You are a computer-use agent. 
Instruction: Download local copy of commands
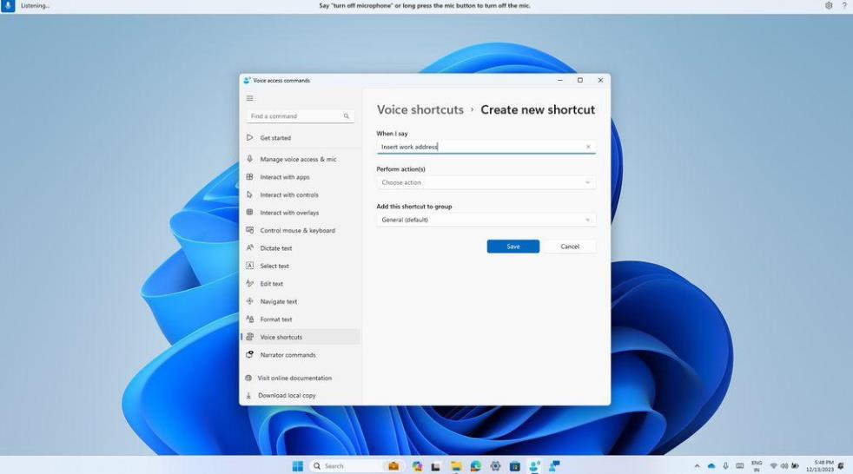287,396
